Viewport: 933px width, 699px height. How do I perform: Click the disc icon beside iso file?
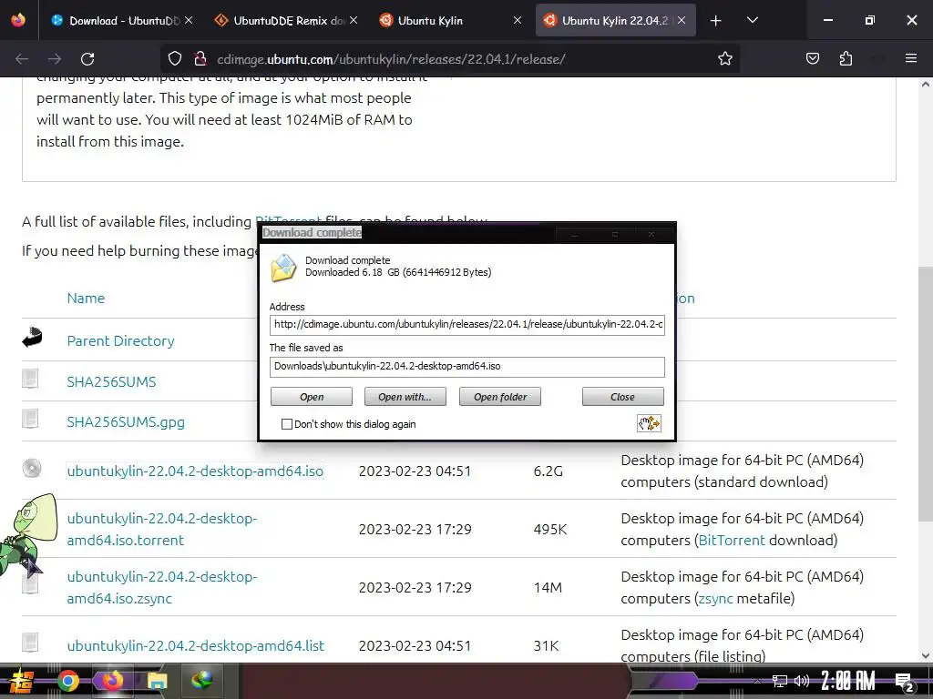click(32, 469)
